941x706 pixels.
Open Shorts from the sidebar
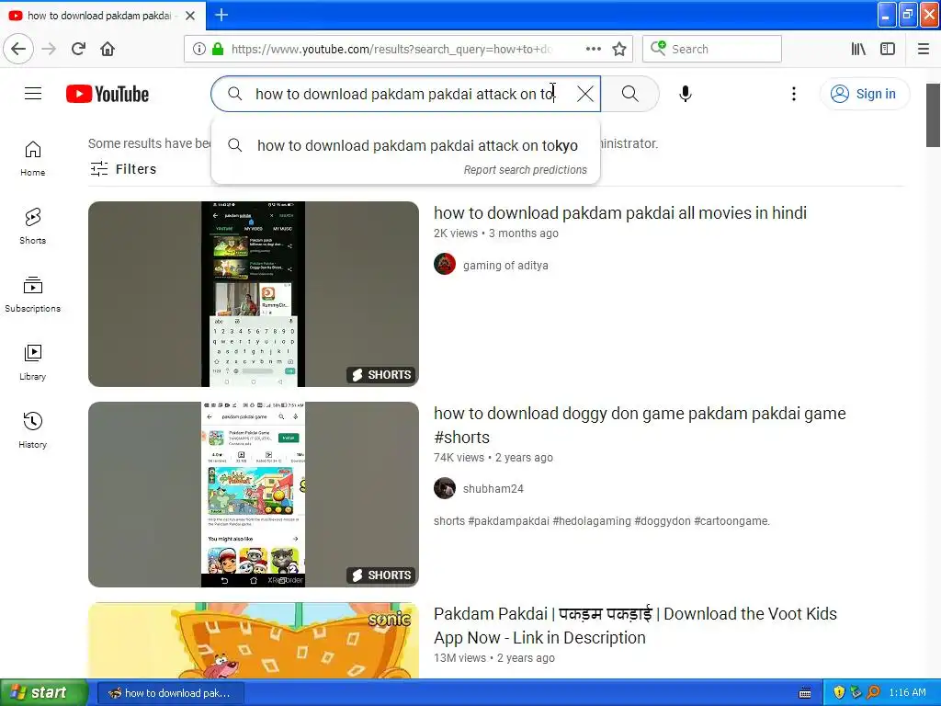pyautogui.click(x=33, y=226)
